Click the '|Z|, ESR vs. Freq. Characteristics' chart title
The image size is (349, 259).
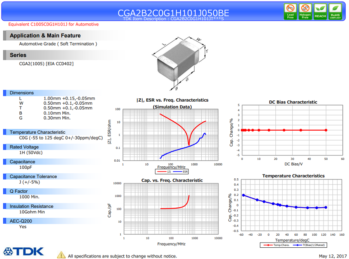click(173, 100)
